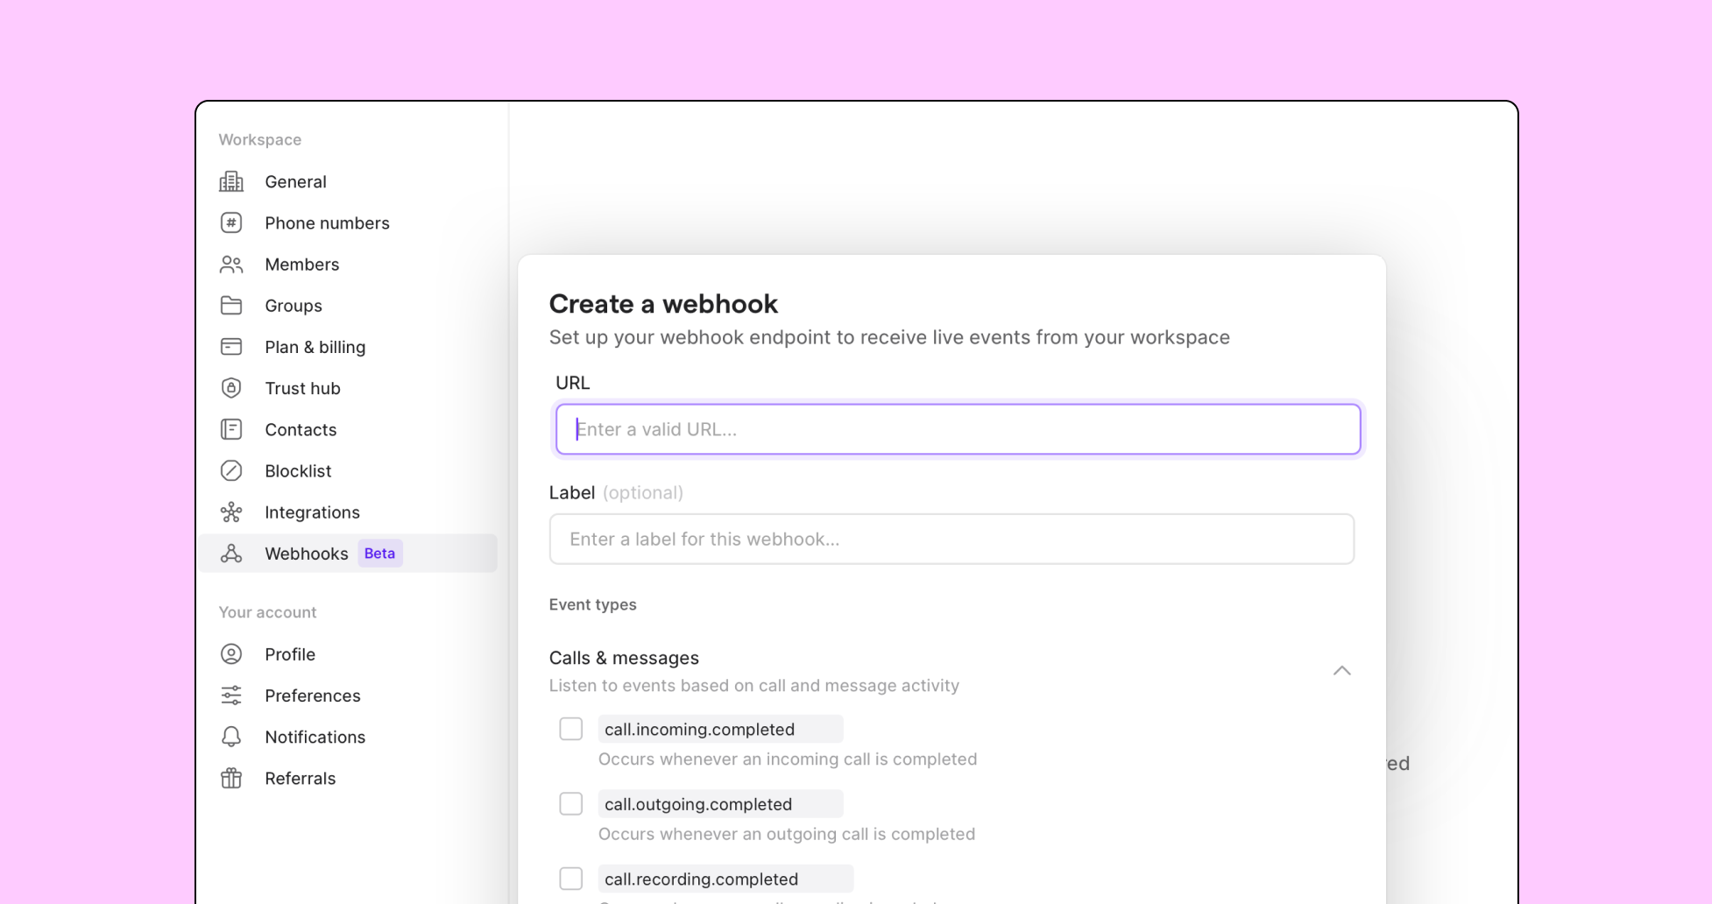Open the Trust hub lock icon
This screenshot has width=1712, height=904.
[231, 388]
